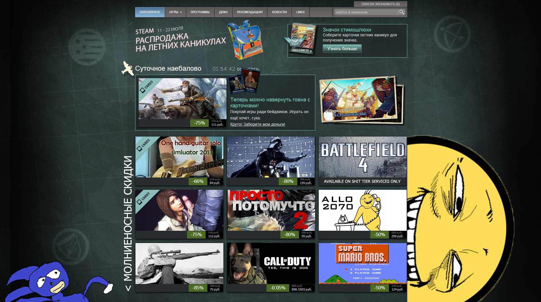Open the medieval postcard thumbnail
This screenshot has height=302, width=541.
(361, 100)
